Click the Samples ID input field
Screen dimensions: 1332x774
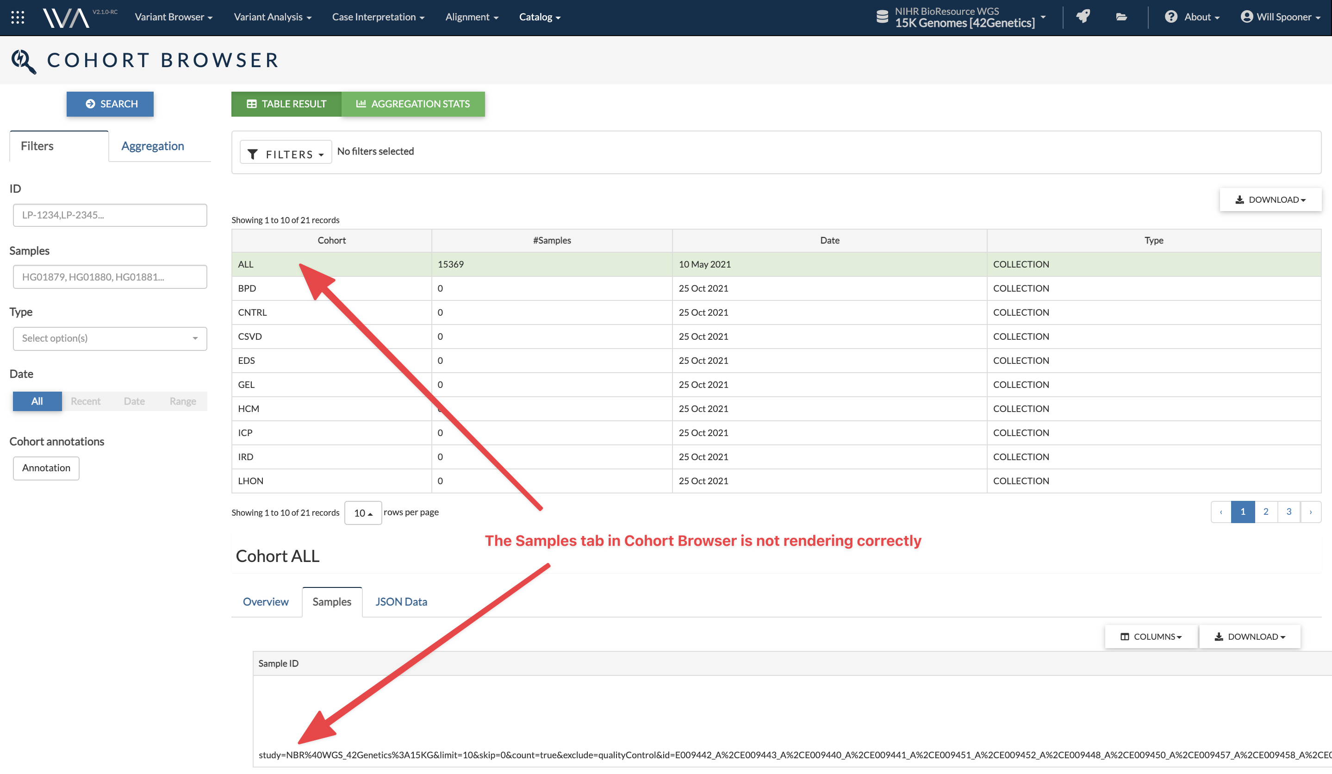[109, 276]
